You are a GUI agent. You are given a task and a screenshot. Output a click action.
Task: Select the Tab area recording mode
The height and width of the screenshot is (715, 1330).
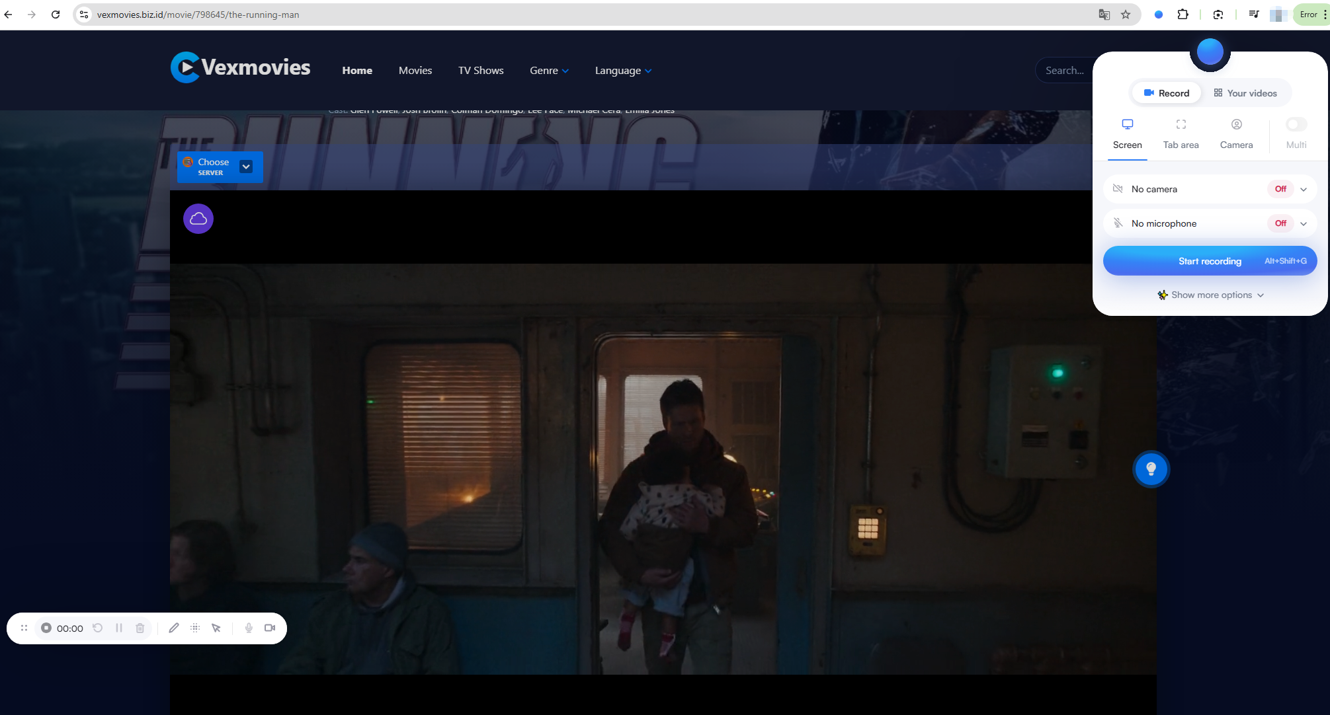click(1181, 133)
